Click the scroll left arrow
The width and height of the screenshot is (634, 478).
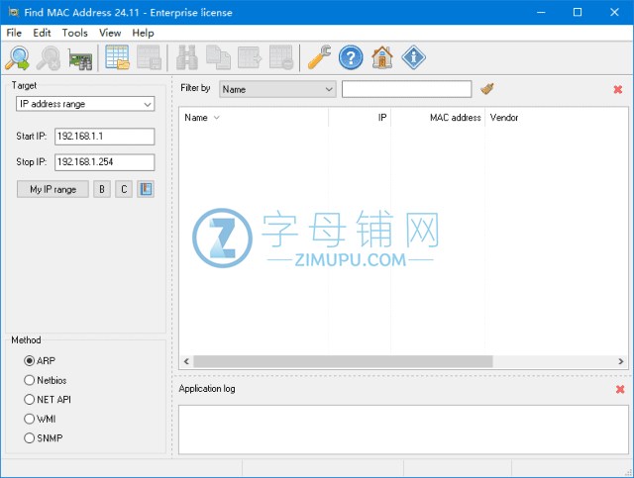click(x=186, y=361)
